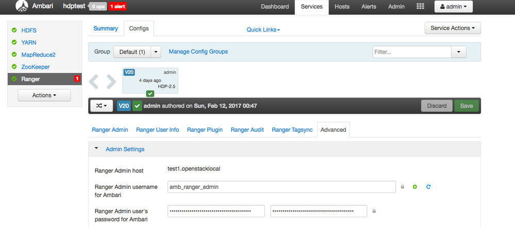Open the Manage Config Groups link
515x227 pixels.
coord(198,52)
